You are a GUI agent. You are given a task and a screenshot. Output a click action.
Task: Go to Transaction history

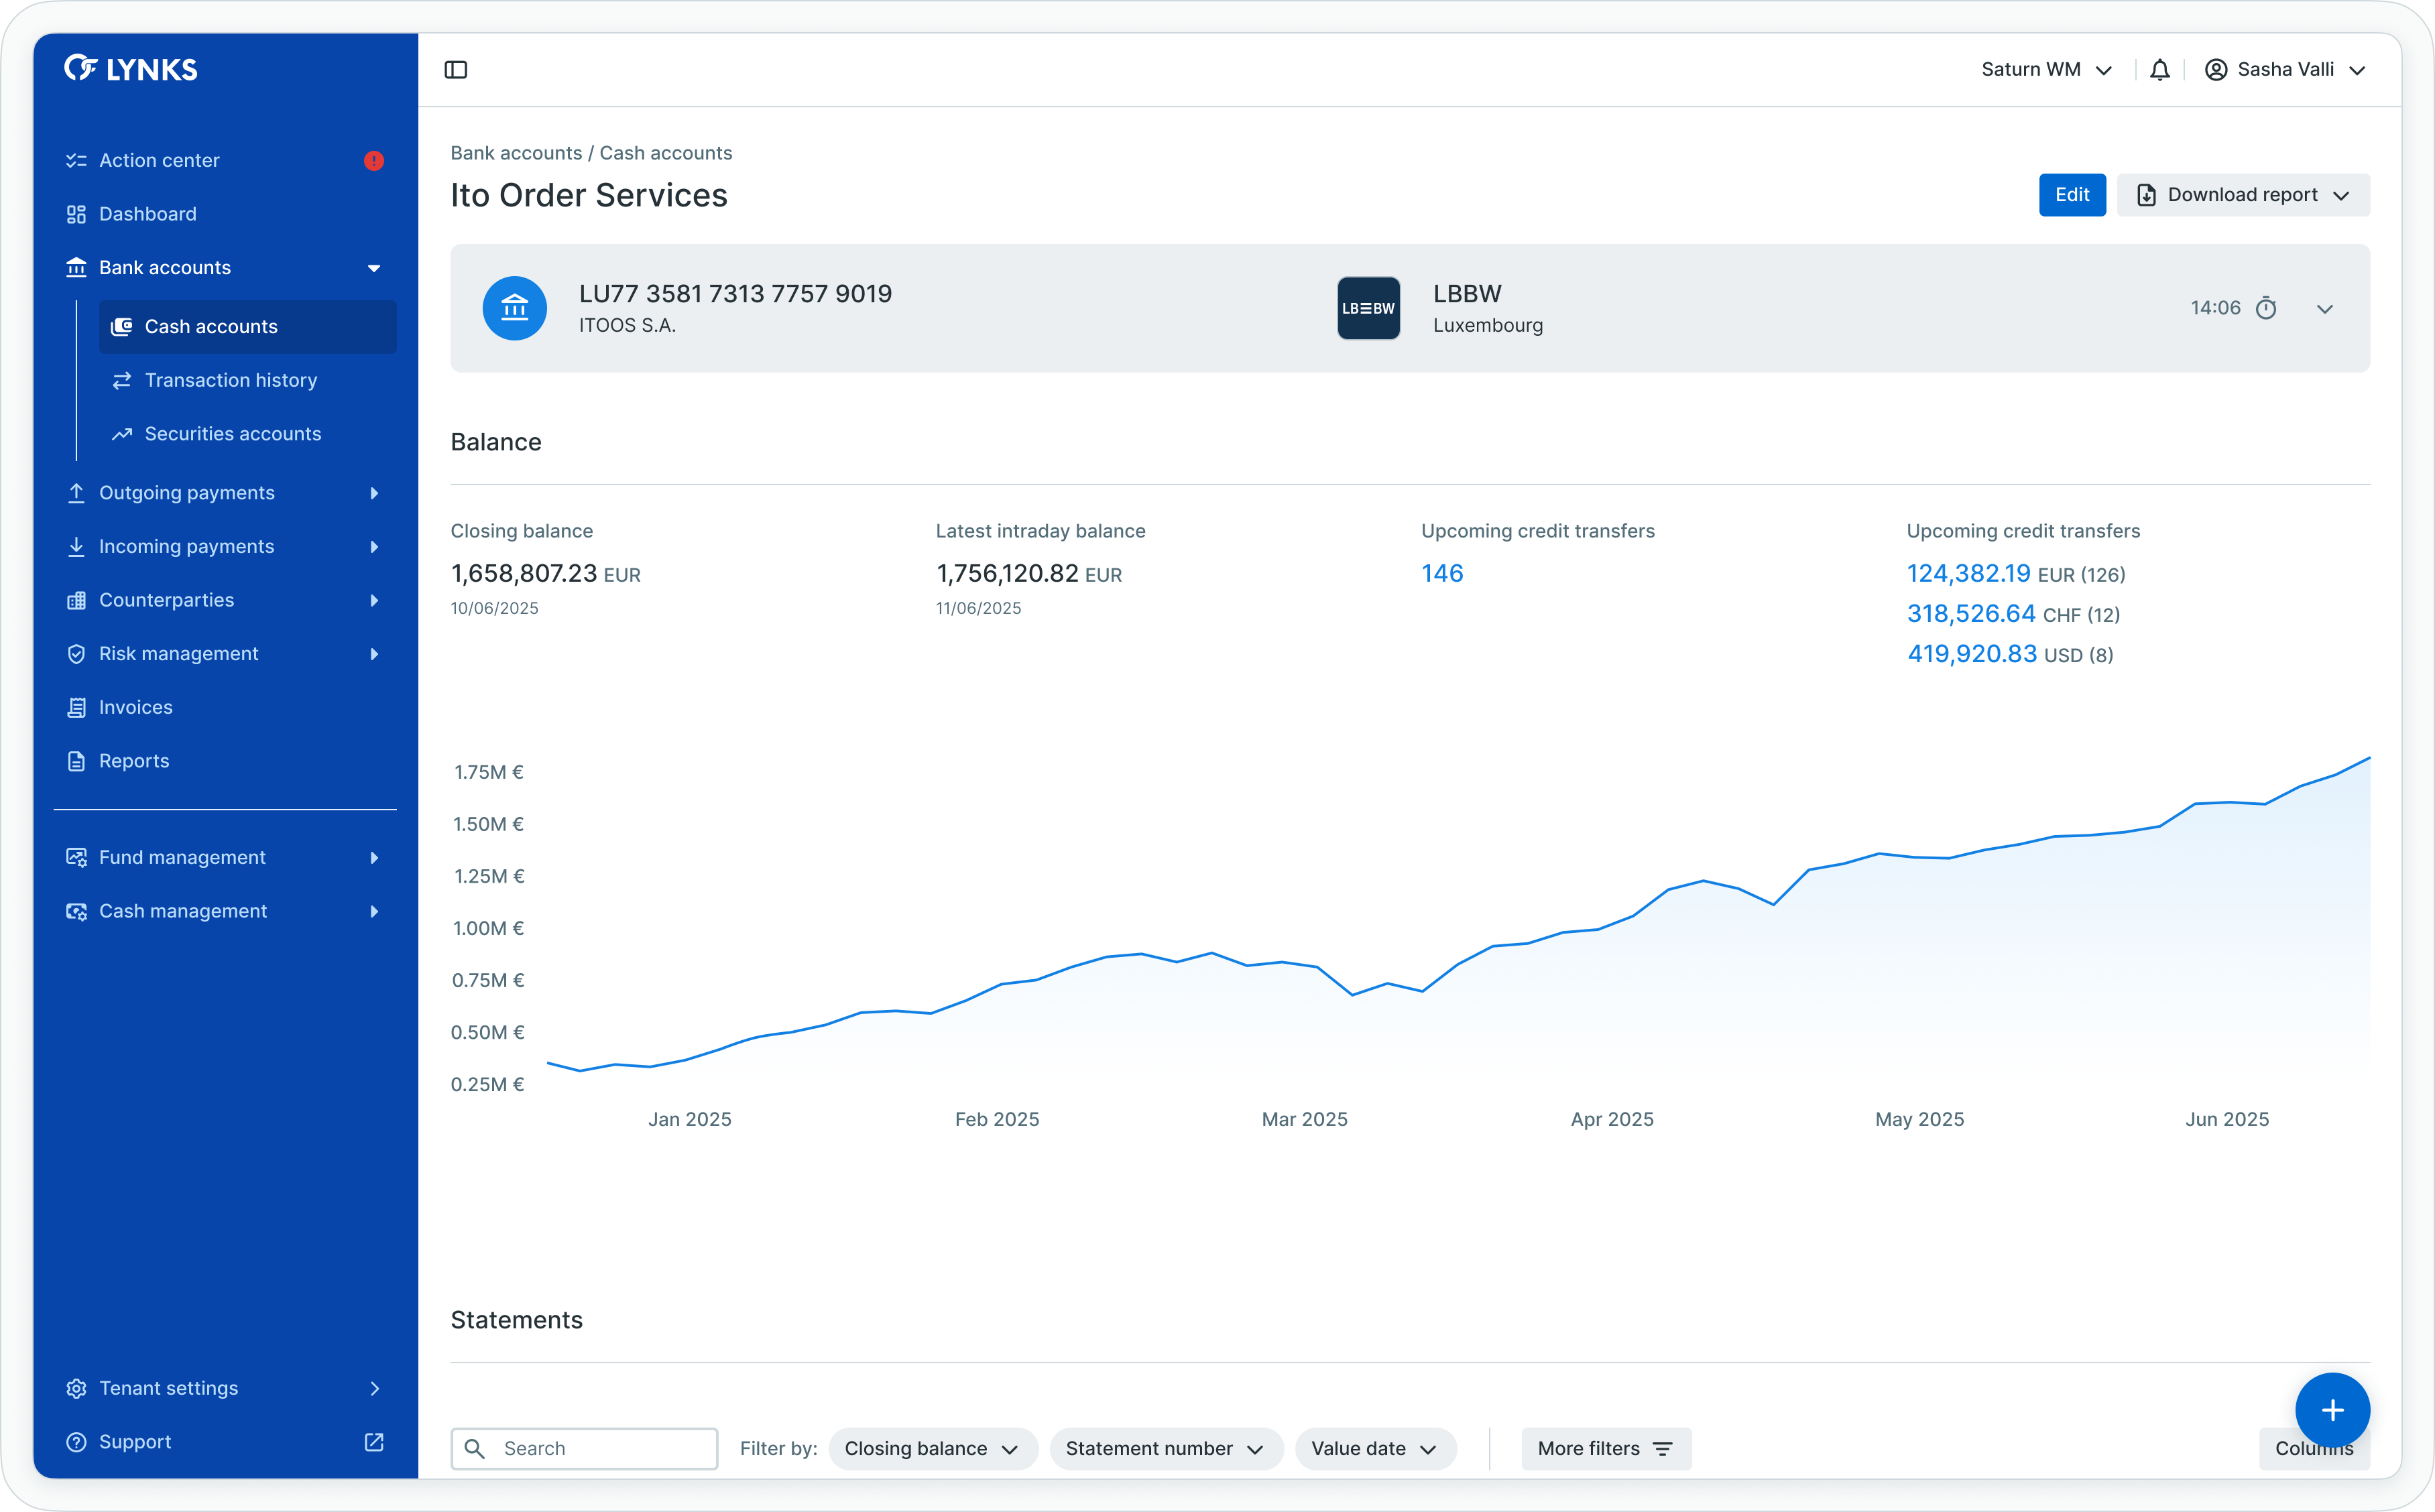[231, 380]
